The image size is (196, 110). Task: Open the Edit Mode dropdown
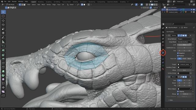point(12,5)
